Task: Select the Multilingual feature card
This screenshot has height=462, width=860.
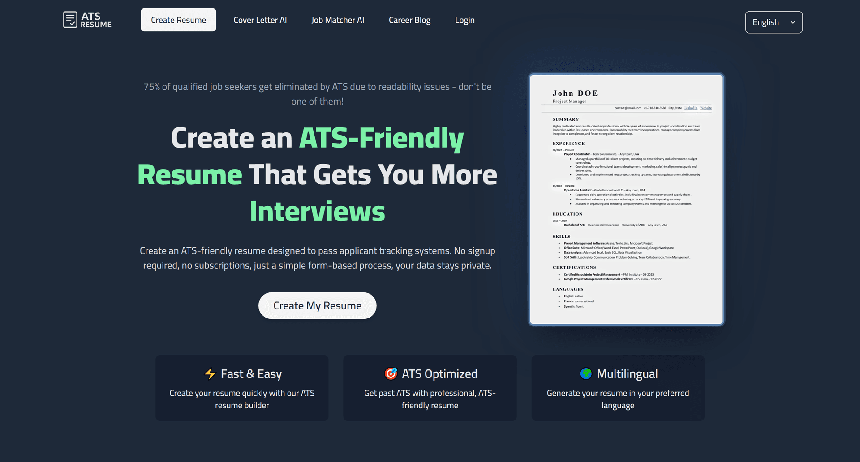Action: (618, 388)
